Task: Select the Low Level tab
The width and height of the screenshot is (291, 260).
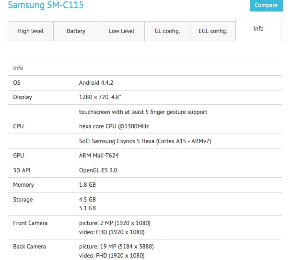Action: coord(121,31)
